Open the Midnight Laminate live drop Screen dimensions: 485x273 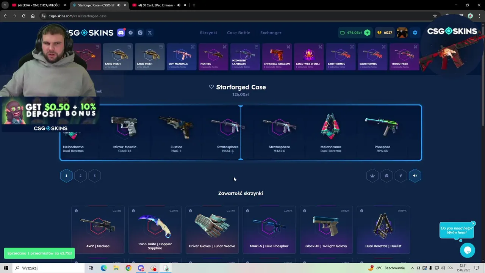[246, 56]
